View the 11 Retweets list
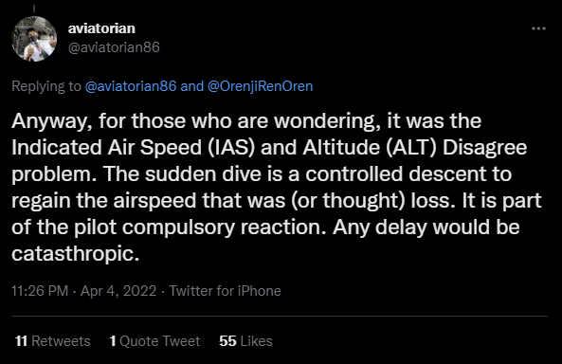 pyautogui.click(x=53, y=340)
